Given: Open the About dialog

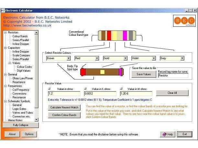Looking at the screenshot, I should pyautogui.click(x=12, y=134).
